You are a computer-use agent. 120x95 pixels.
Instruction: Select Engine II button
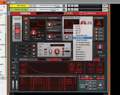[17, 31]
